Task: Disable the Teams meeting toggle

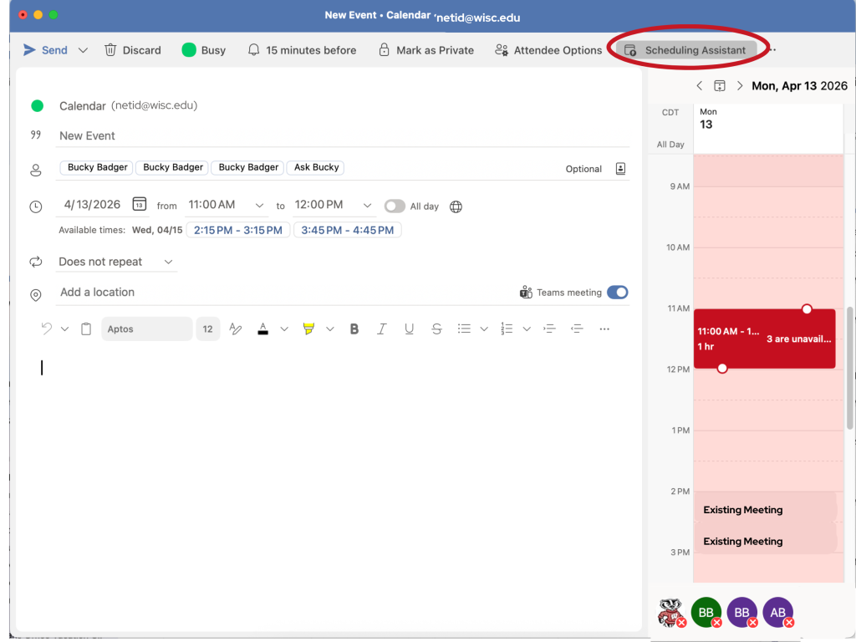Action: point(617,293)
